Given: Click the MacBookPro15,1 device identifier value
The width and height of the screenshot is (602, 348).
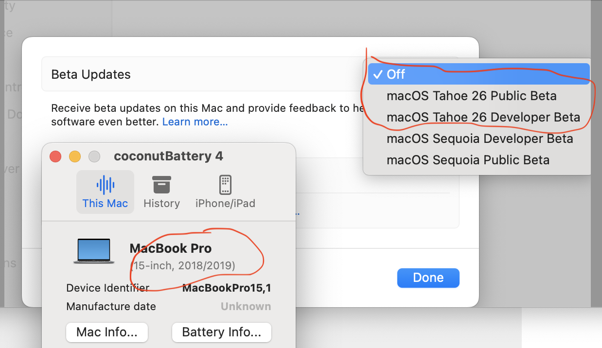Looking at the screenshot, I should pos(227,288).
